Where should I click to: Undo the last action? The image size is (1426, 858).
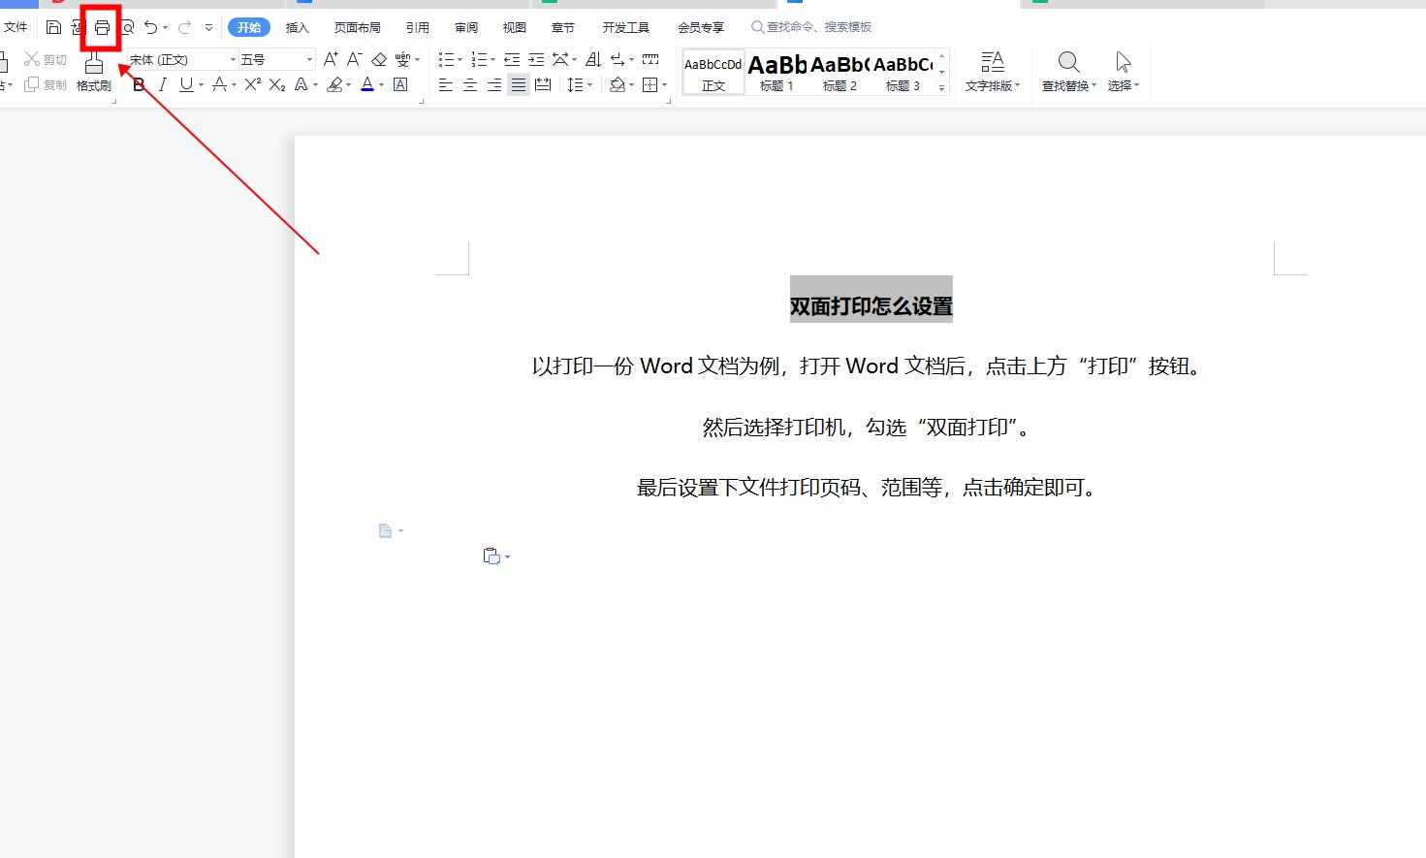pyautogui.click(x=150, y=27)
